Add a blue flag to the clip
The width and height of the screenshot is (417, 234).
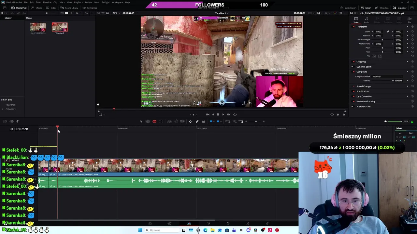click(211, 121)
